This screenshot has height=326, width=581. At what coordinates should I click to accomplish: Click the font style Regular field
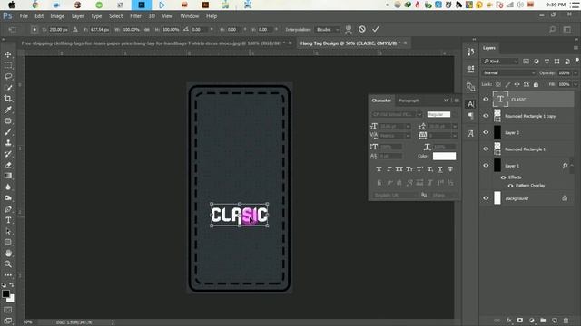click(438, 115)
